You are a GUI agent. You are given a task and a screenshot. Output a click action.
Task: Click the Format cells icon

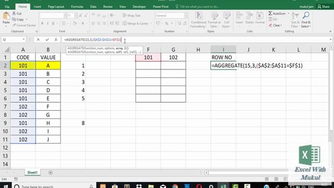coord(260,16)
